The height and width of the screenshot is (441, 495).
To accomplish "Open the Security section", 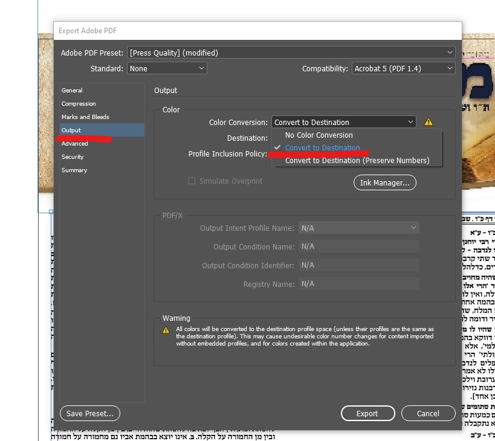I will tap(102, 157).
